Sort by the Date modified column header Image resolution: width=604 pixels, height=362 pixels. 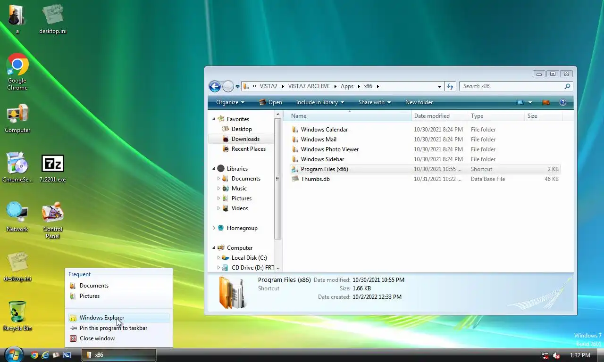[440, 116]
